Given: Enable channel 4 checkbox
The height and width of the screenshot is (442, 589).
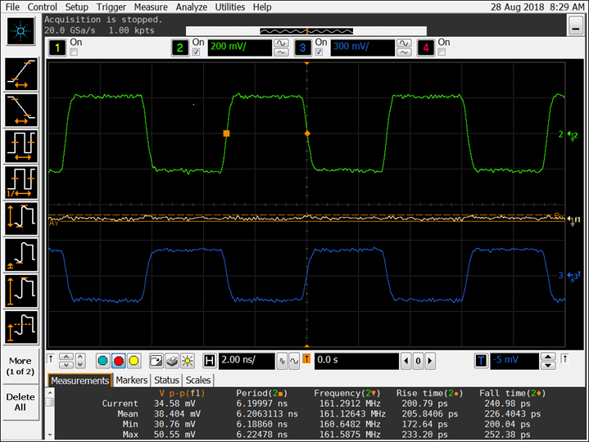Looking at the screenshot, I should click(x=442, y=52).
